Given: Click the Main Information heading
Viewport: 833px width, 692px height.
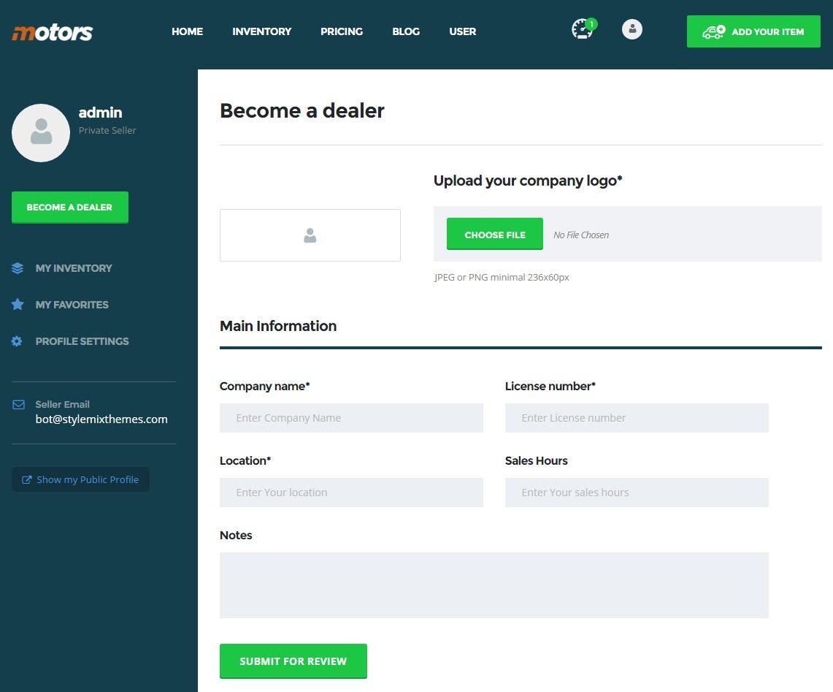Looking at the screenshot, I should point(278,326).
